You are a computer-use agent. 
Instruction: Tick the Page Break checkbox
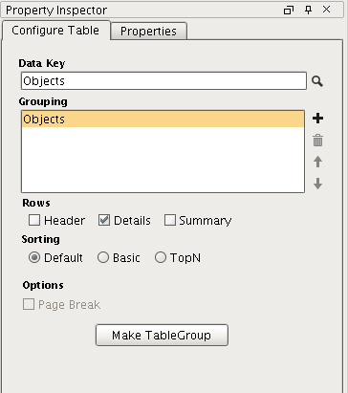coord(29,304)
